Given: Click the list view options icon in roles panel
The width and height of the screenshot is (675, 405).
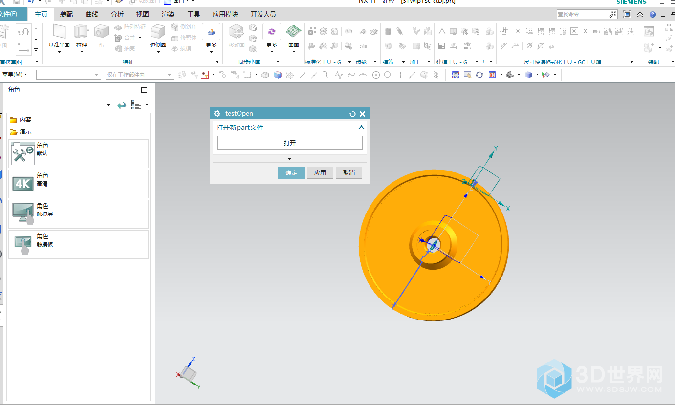Looking at the screenshot, I should coord(136,105).
